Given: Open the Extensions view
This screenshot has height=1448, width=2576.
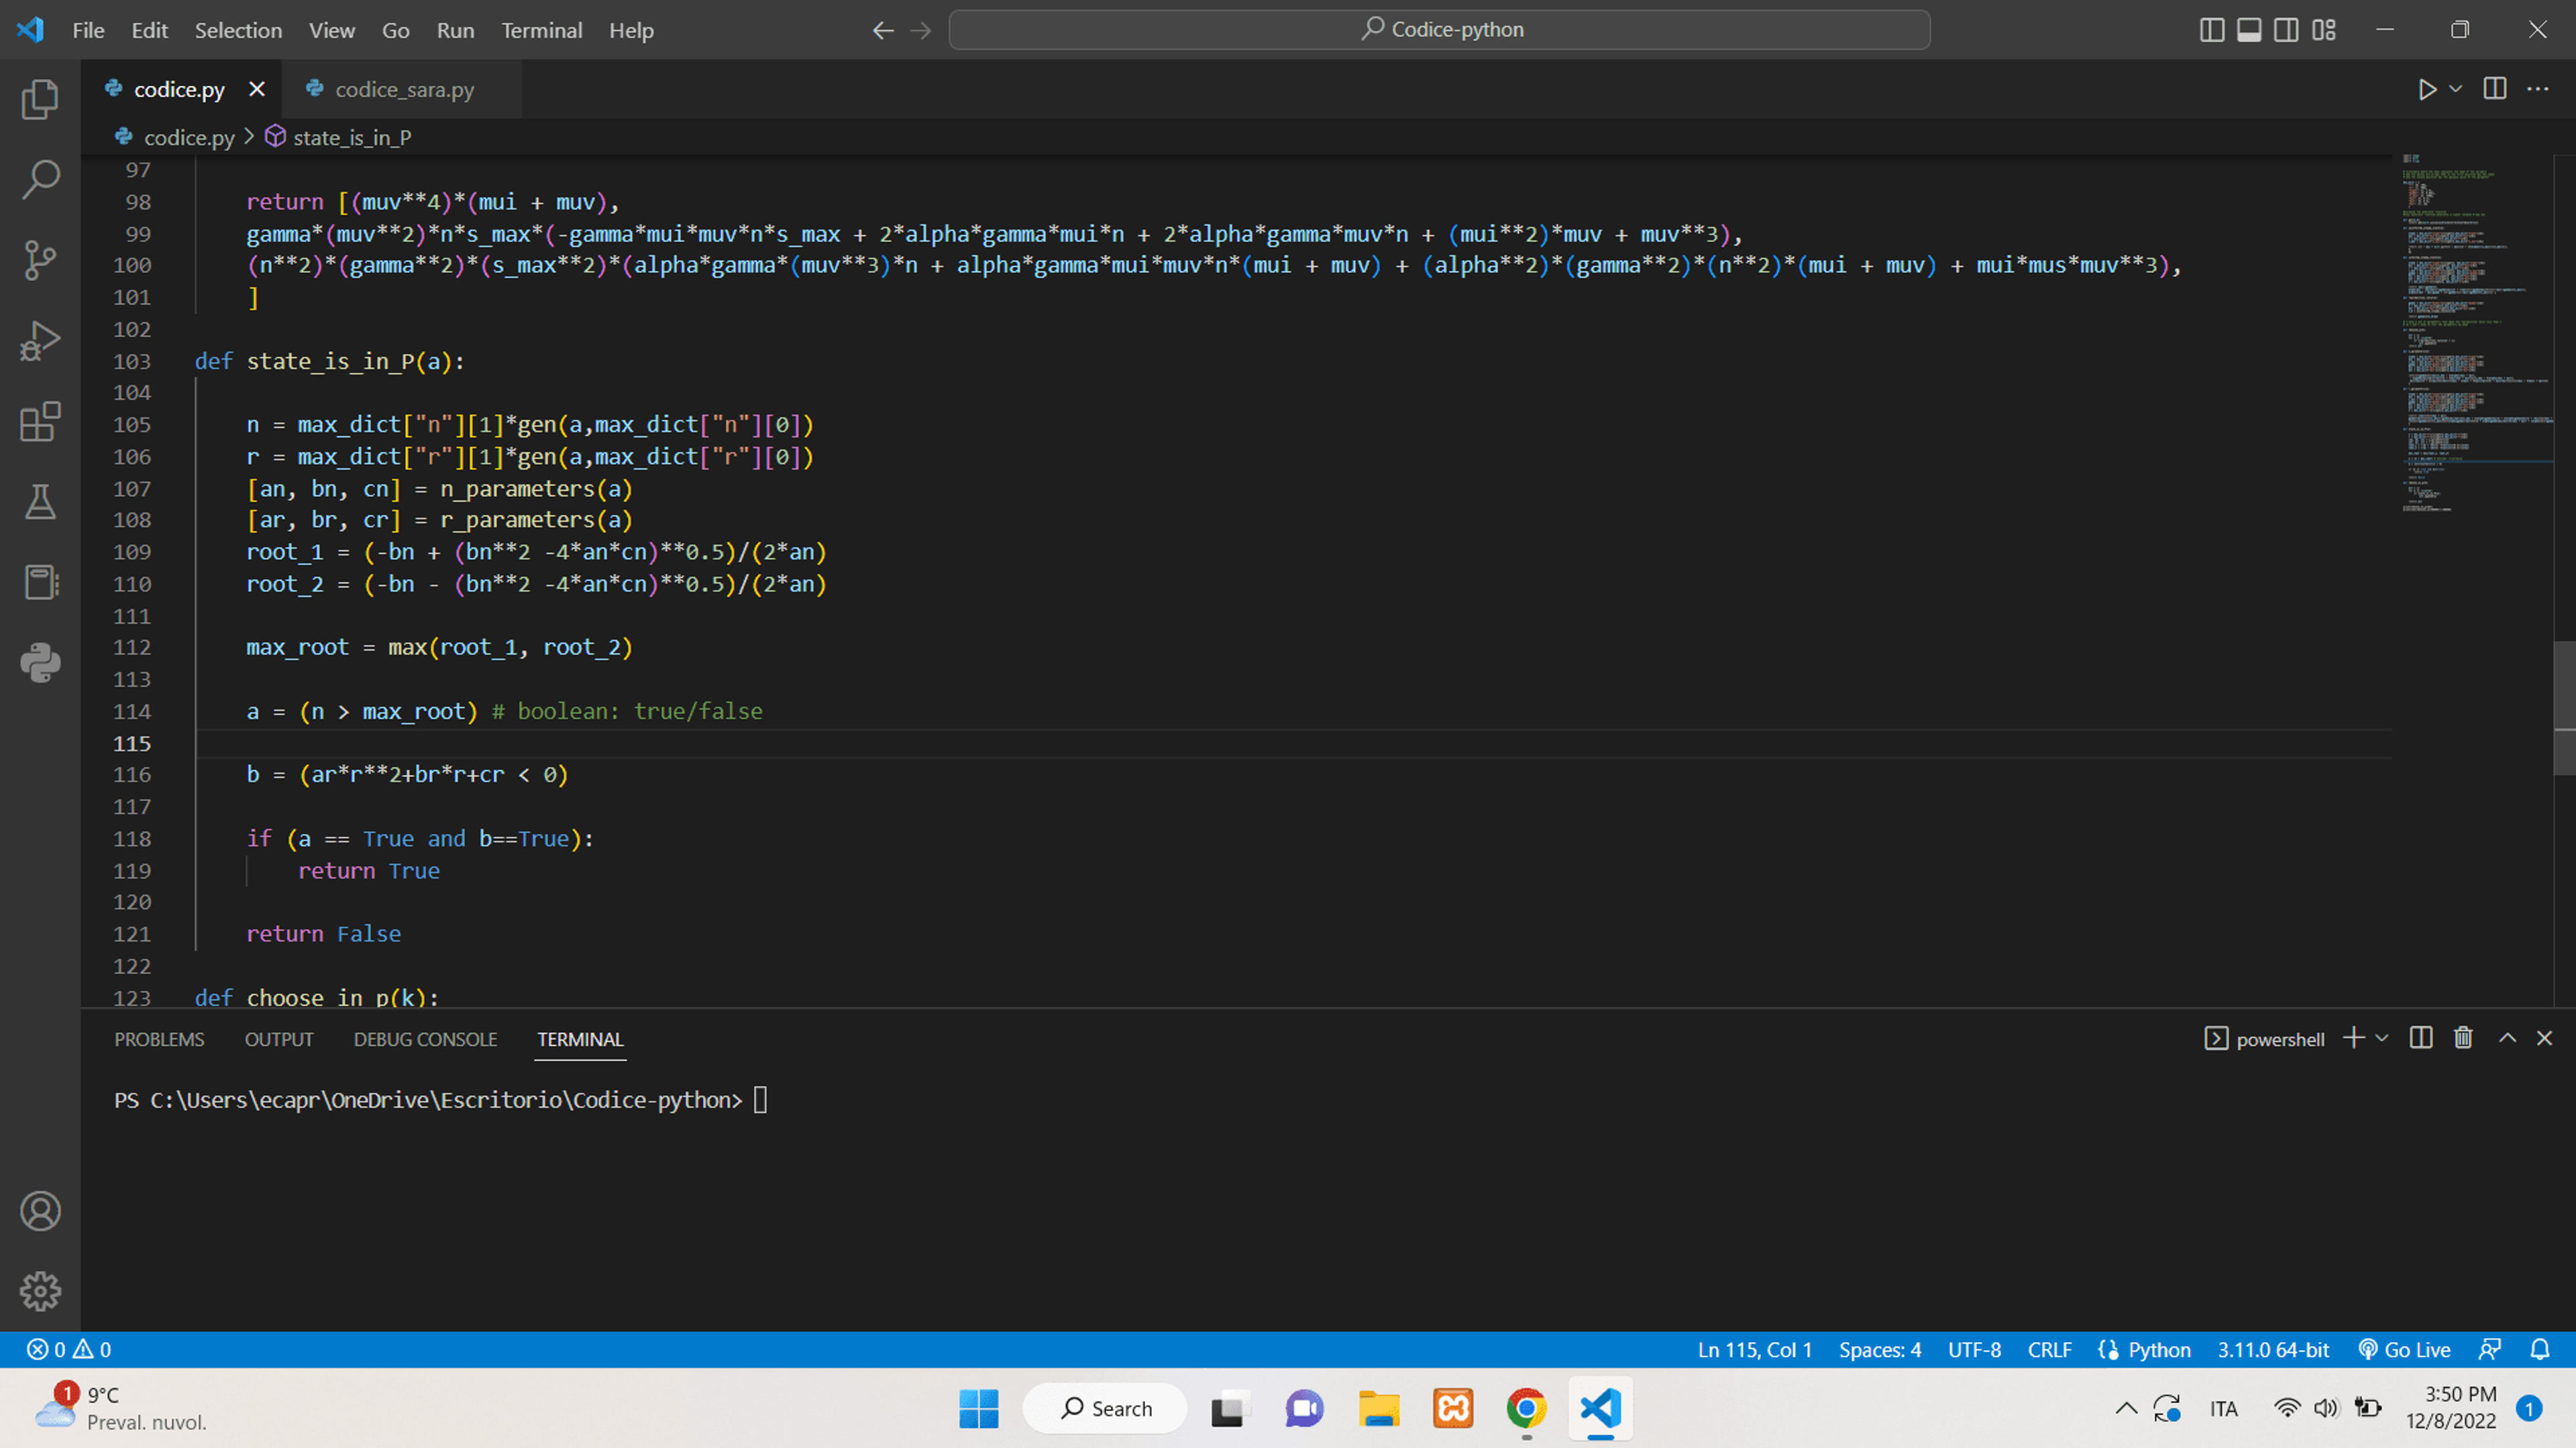Looking at the screenshot, I should 40,422.
